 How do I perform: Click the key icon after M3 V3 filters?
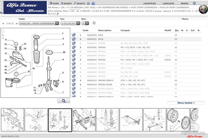coord(57,14)
